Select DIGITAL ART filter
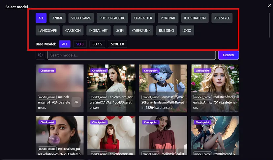The image size is (273, 160). click(98, 31)
